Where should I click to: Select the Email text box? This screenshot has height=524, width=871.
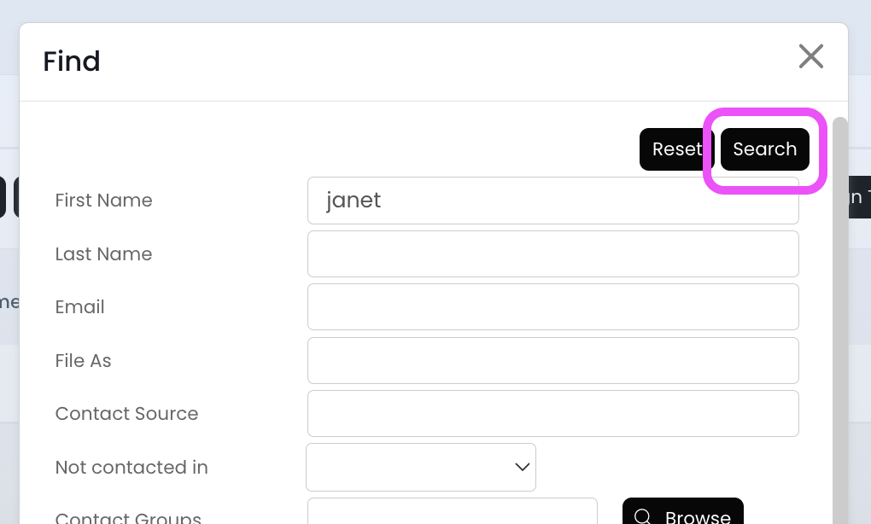552,306
